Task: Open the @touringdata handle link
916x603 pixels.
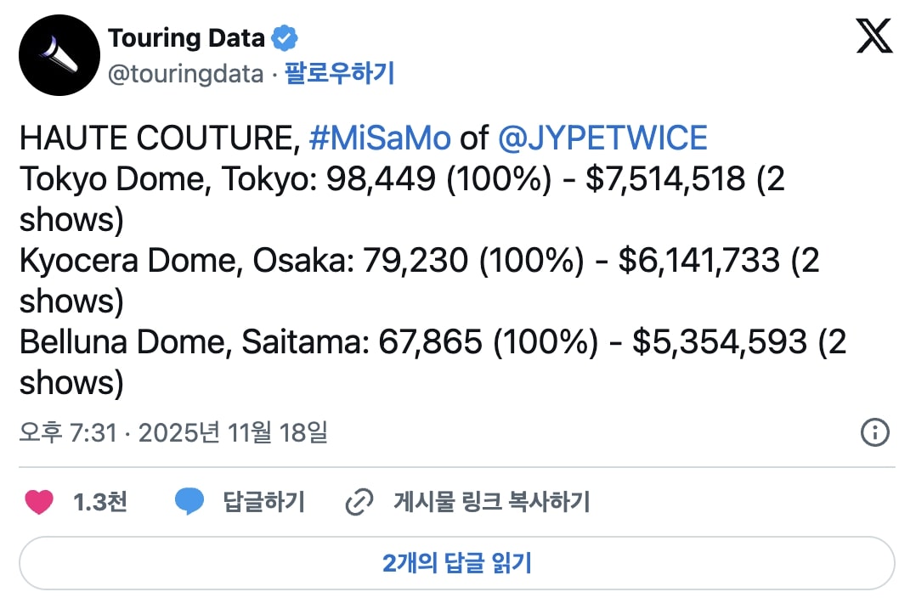Action: tap(185, 75)
